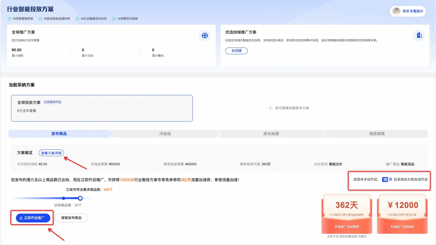Click the globe icon in 全球推广方案 card
Viewport: 436px width, 245px height.
(x=205, y=36)
